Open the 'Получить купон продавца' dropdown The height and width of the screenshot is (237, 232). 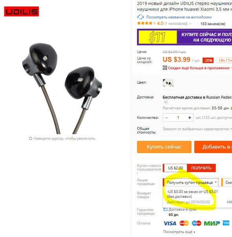point(191,182)
